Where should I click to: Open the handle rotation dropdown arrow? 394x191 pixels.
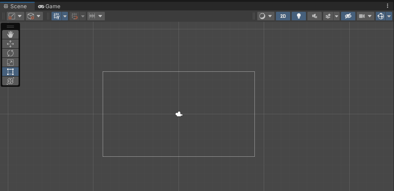(x=38, y=16)
